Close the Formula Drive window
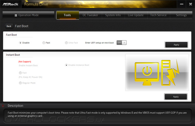Viewport: 195px width, 126px height. [190, 4]
